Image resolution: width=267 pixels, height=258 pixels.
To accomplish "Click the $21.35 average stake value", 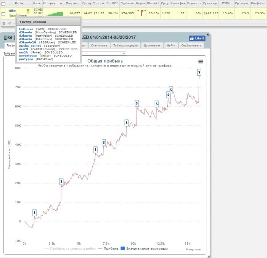I will 99,13.
